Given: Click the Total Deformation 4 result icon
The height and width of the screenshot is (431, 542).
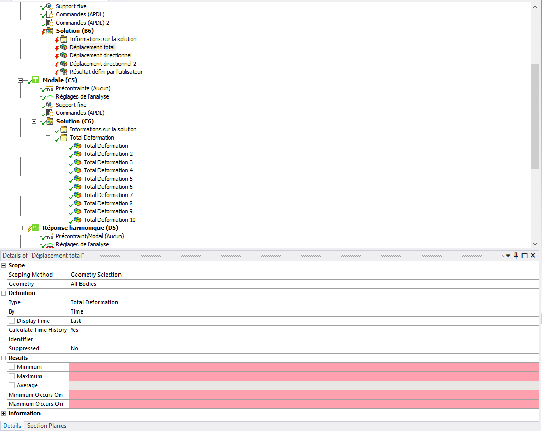Looking at the screenshot, I should 77,170.
